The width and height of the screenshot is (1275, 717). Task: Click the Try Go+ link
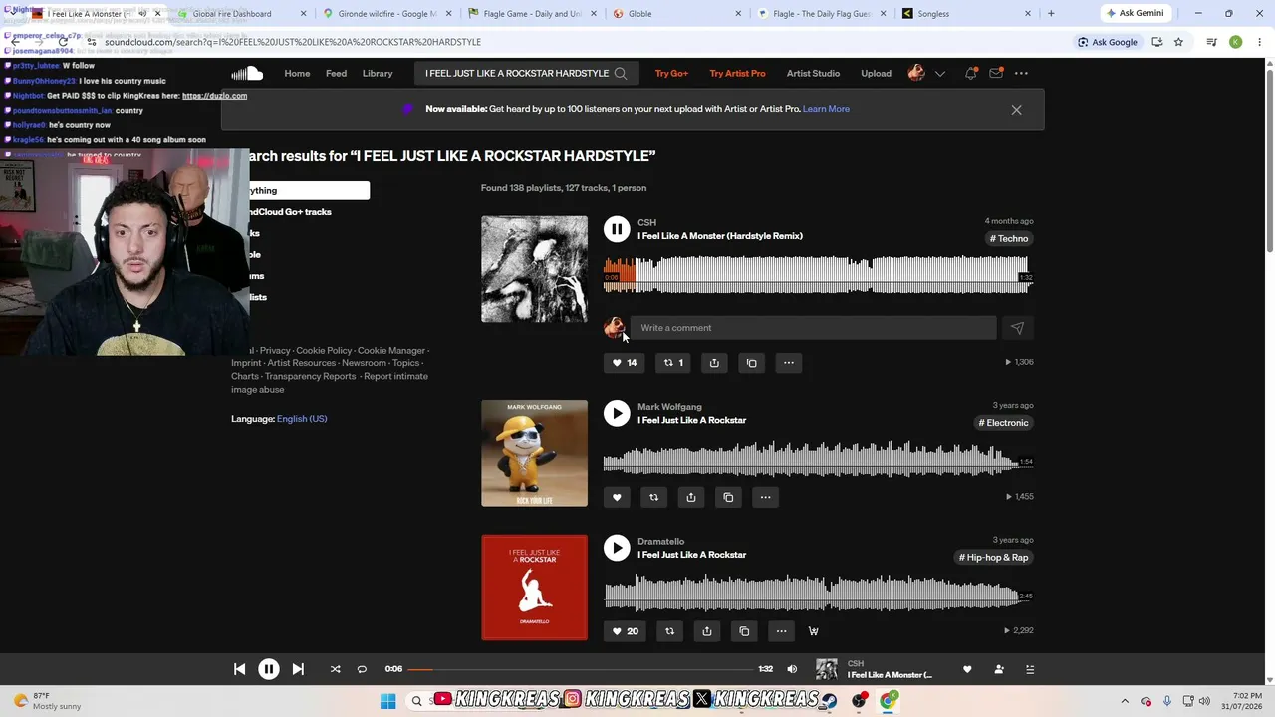coord(671,73)
